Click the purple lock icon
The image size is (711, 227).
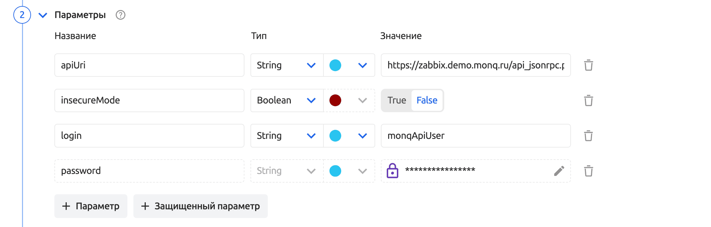(393, 171)
